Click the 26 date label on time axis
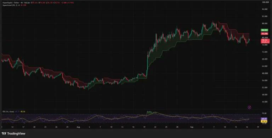272x138 pixels. (56, 127)
